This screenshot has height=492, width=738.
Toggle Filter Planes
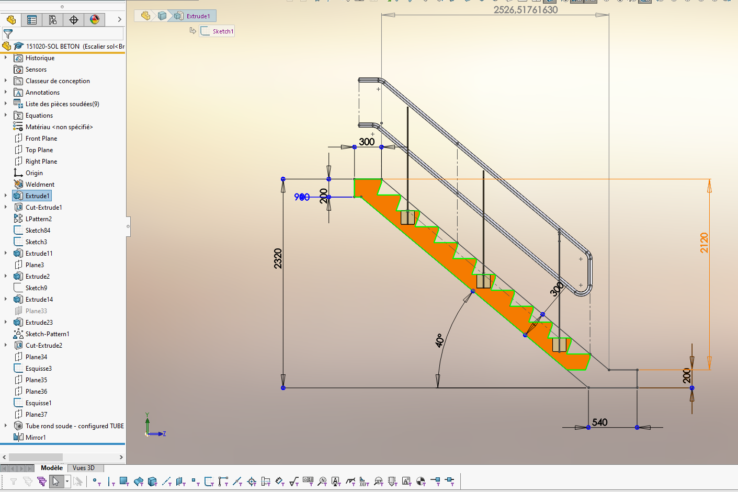tap(181, 482)
